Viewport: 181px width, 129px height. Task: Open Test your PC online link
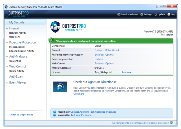tap(81, 115)
